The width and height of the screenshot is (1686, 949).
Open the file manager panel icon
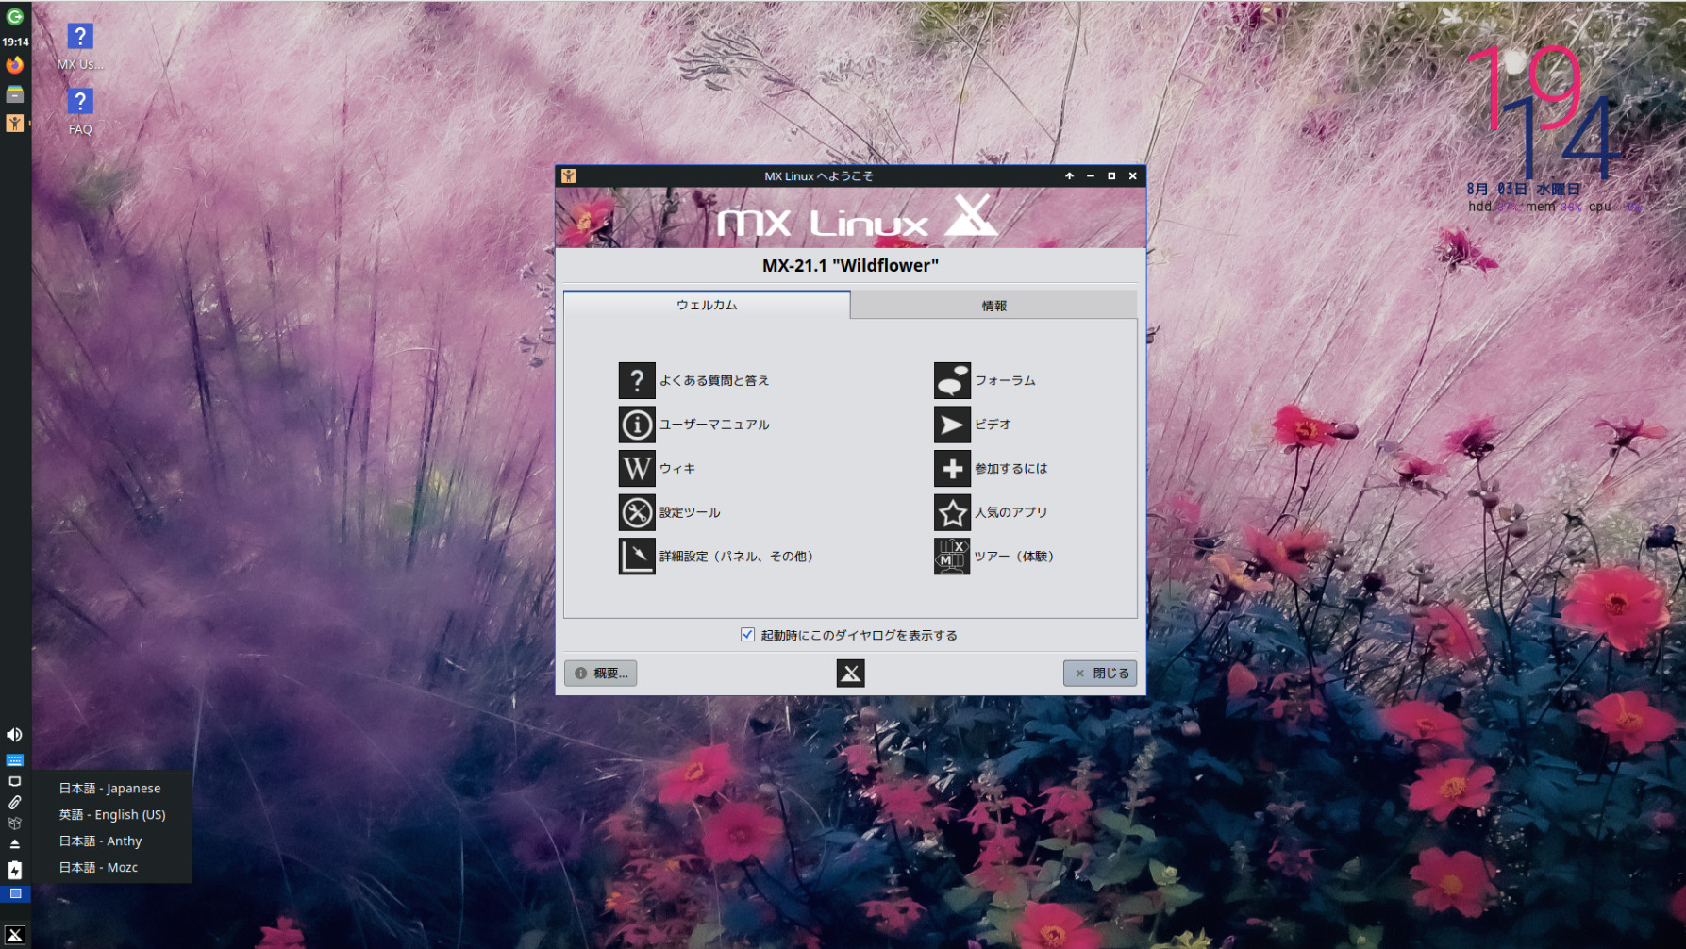tap(14, 94)
